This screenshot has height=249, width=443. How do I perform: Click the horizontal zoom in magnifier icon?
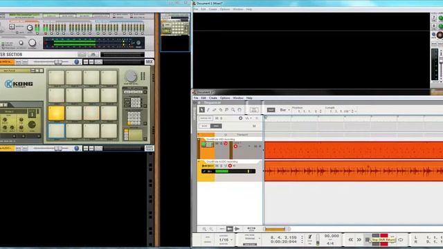[211, 229]
